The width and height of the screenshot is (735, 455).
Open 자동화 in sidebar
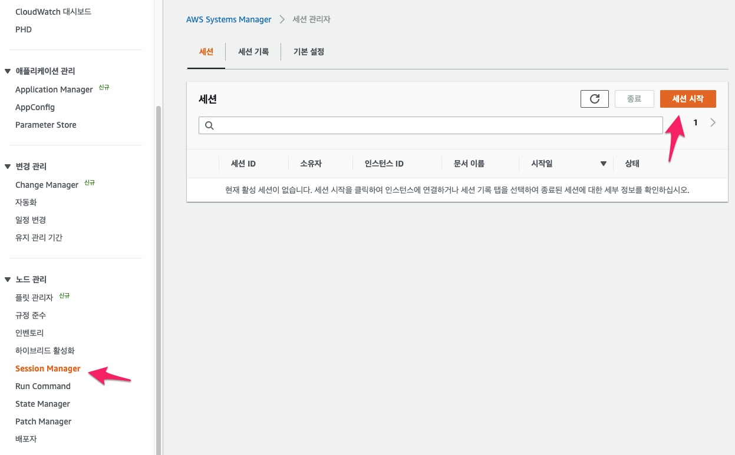click(x=26, y=202)
